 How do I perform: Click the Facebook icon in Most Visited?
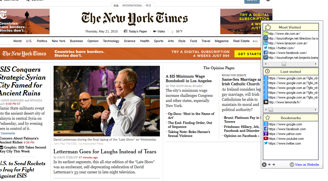click(265, 53)
